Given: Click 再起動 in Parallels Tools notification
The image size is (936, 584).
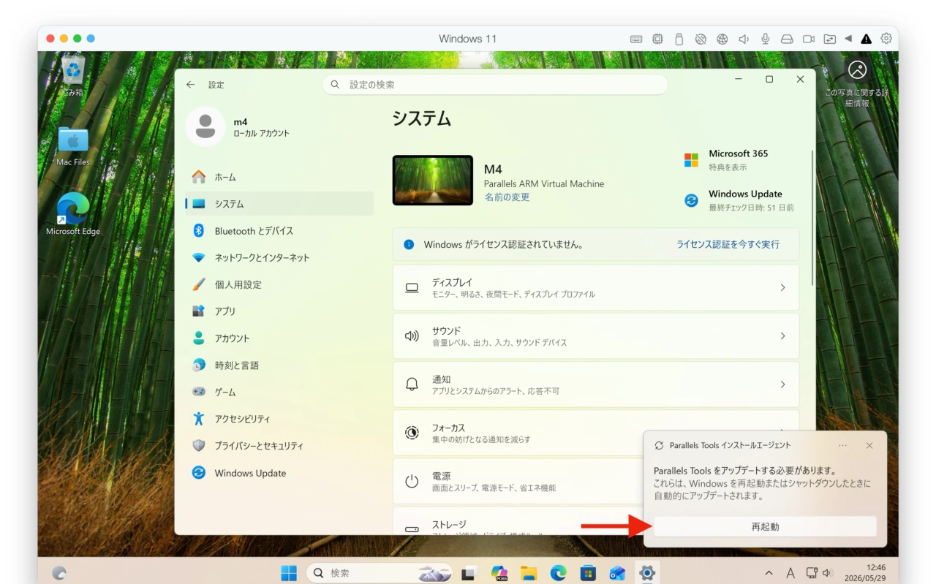Looking at the screenshot, I should [x=765, y=526].
